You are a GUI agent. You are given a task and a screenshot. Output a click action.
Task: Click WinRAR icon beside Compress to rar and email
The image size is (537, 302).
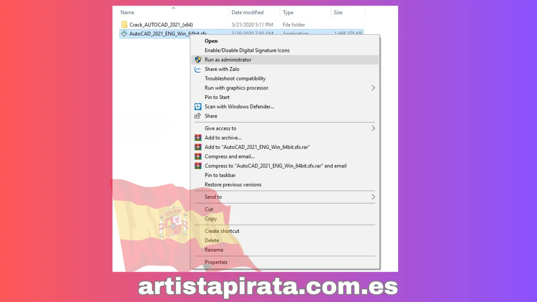198,166
